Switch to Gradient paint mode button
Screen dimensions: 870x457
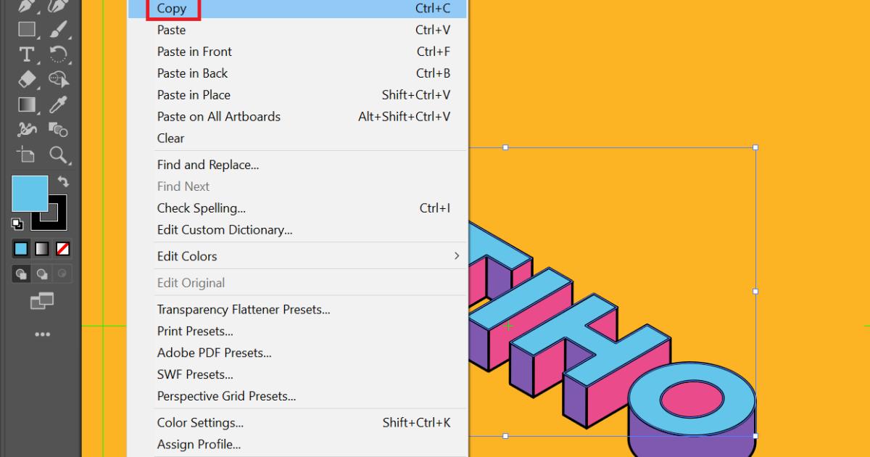[x=42, y=249]
